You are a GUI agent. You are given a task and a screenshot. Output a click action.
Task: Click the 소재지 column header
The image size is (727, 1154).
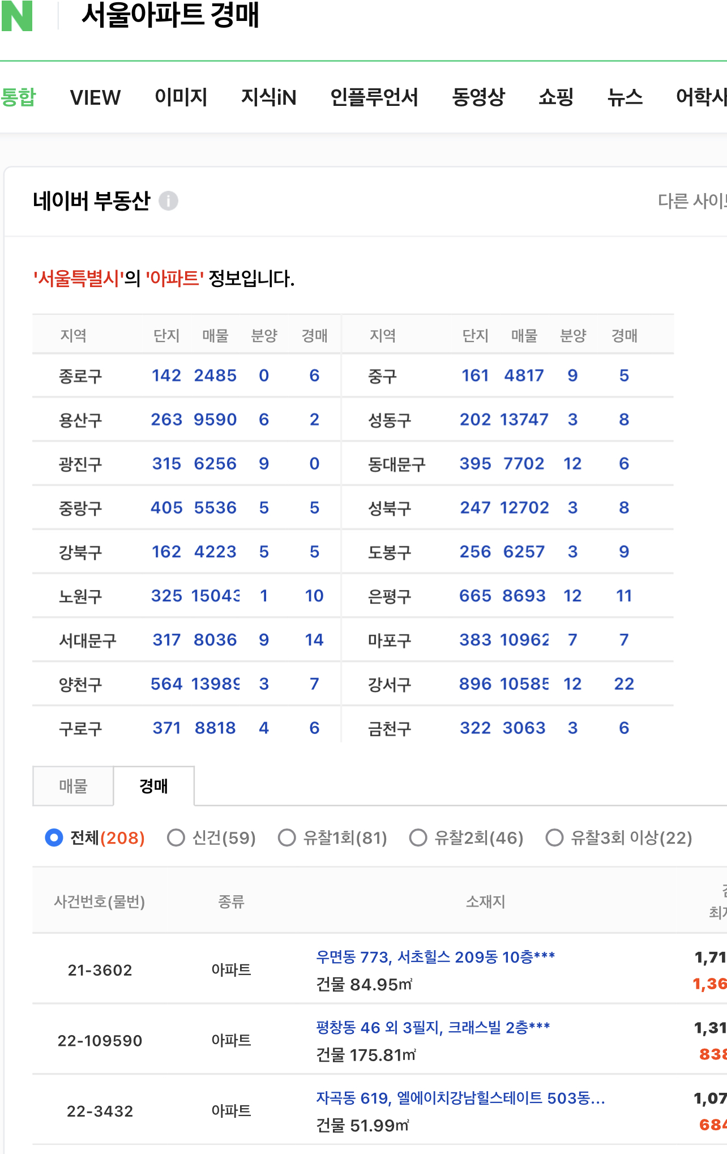(486, 901)
